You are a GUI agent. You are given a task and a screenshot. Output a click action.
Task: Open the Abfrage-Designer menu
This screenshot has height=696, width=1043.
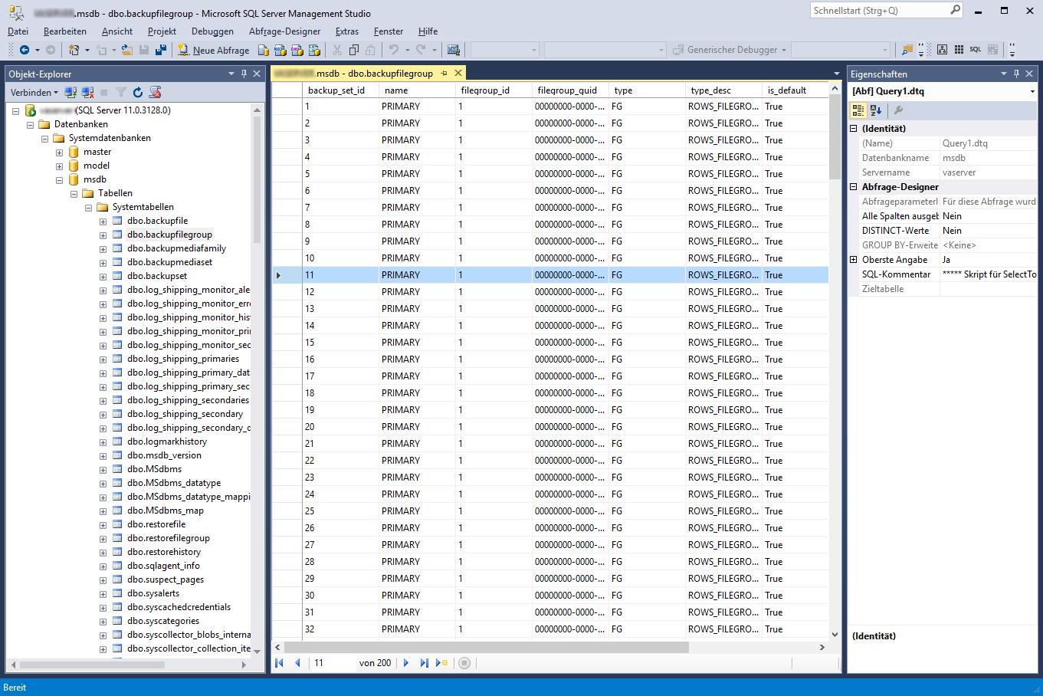pyautogui.click(x=287, y=31)
